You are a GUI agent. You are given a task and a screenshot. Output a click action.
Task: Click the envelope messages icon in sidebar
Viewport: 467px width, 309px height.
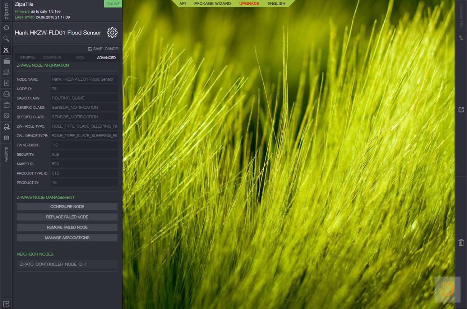click(x=6, y=94)
